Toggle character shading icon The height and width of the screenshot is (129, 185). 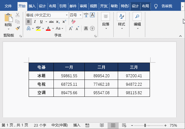click(86, 28)
